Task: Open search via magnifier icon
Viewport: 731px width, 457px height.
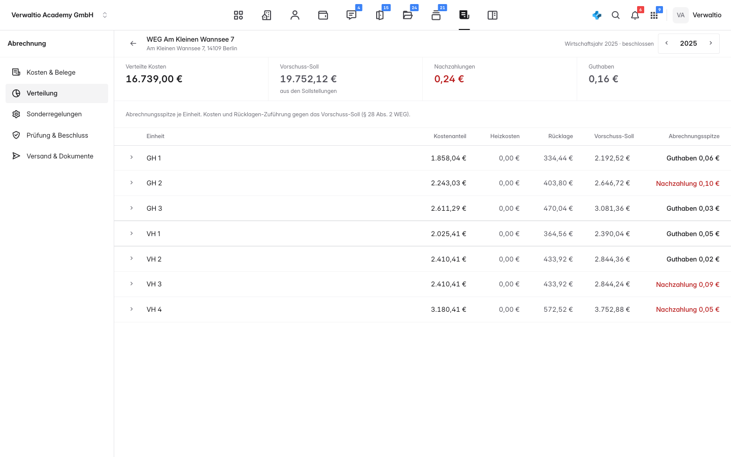Action: pos(616,15)
